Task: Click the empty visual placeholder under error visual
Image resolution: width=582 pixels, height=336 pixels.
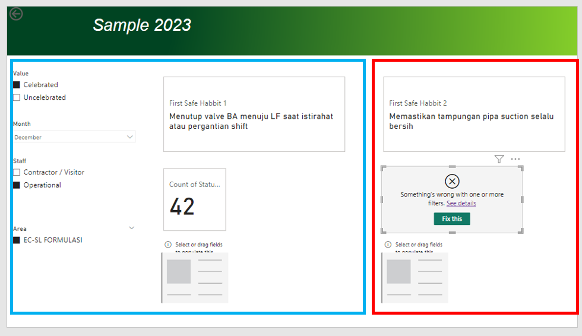Action: pos(415,278)
